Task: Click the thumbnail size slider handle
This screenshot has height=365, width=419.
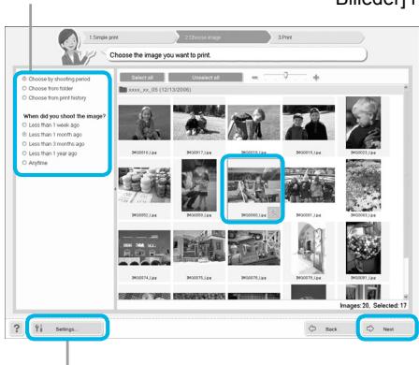Action: [x=285, y=75]
